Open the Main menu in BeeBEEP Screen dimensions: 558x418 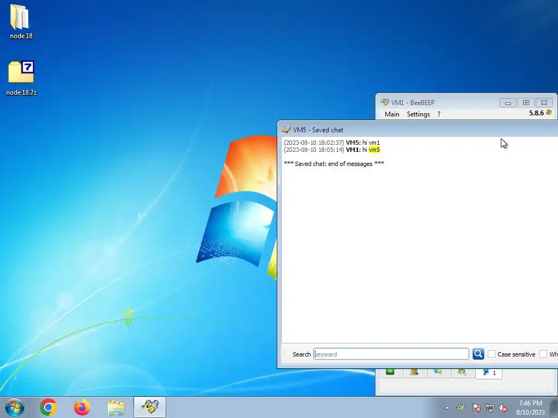point(392,114)
